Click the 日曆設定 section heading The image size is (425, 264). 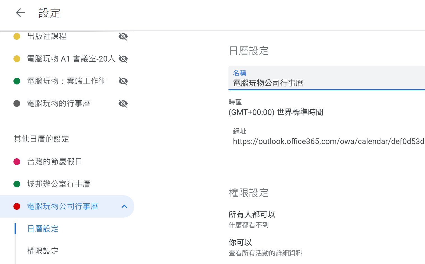coord(249,51)
